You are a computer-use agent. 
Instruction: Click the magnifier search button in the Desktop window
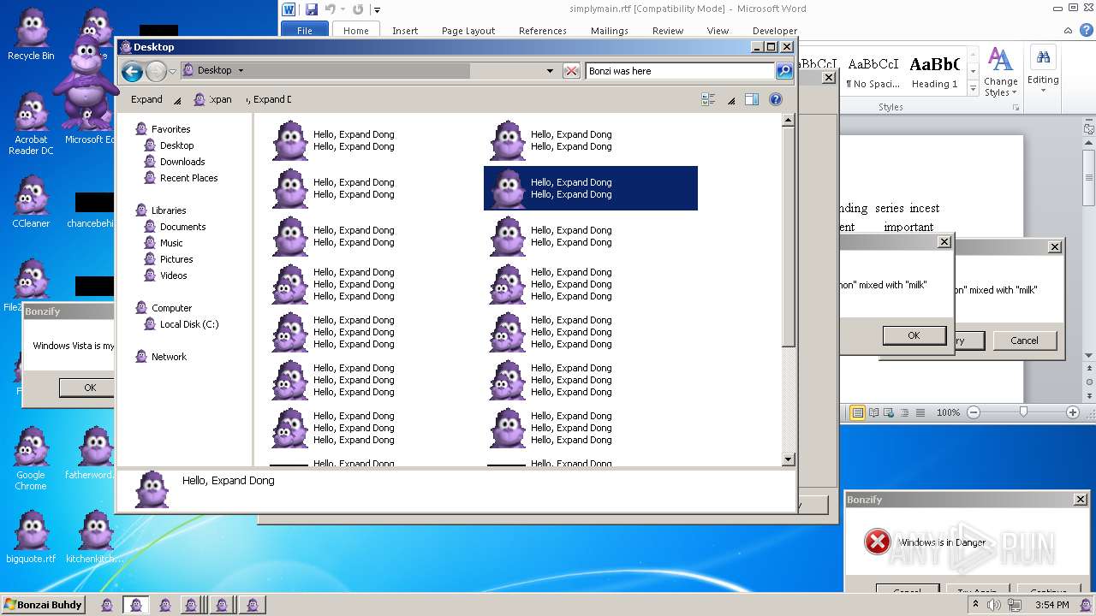(784, 71)
